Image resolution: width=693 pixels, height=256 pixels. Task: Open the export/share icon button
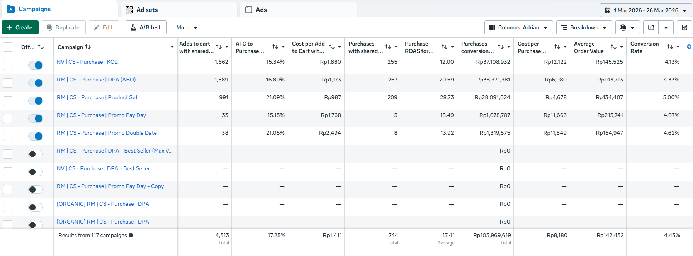pos(651,27)
